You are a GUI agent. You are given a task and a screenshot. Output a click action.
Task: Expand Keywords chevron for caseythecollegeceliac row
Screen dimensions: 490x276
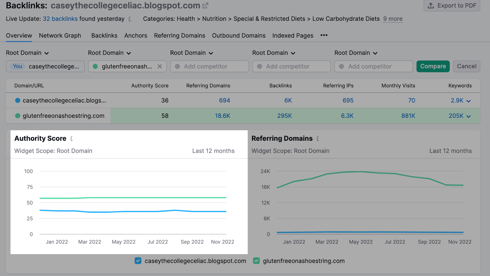click(x=468, y=101)
